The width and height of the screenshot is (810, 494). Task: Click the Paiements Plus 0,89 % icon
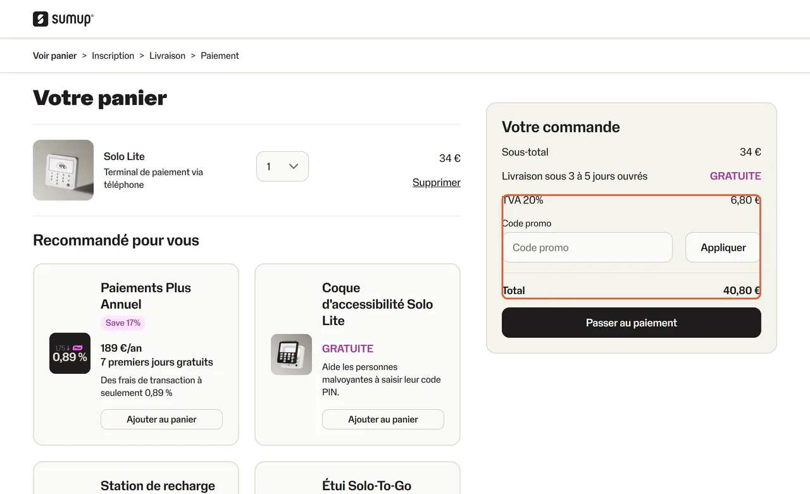[70, 353]
